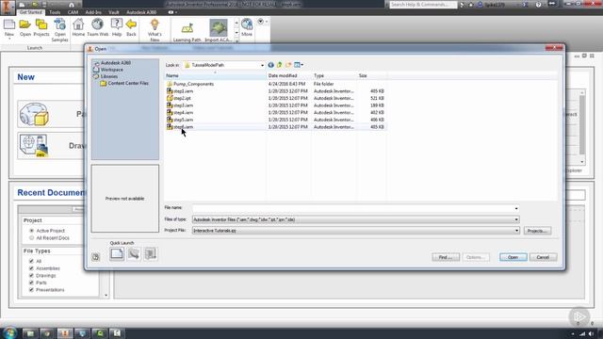Go up one folder level in the Open dialog
This screenshot has height=339, width=603.
(280, 65)
